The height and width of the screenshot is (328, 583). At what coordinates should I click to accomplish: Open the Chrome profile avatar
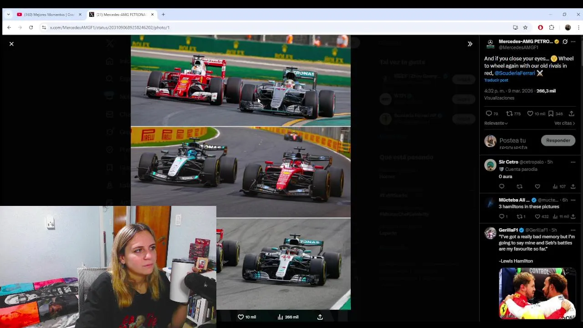[x=568, y=27]
